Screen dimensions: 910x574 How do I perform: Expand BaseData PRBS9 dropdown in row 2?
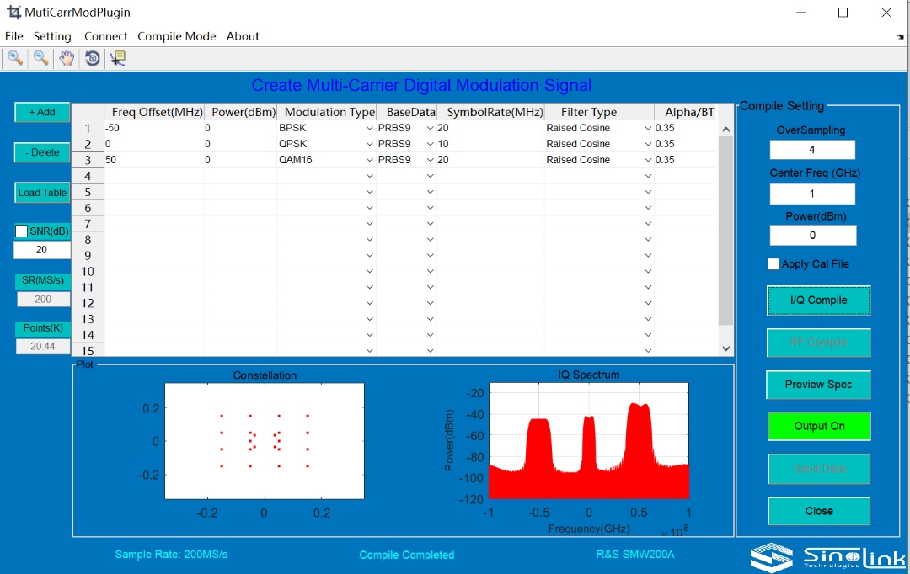(x=430, y=144)
